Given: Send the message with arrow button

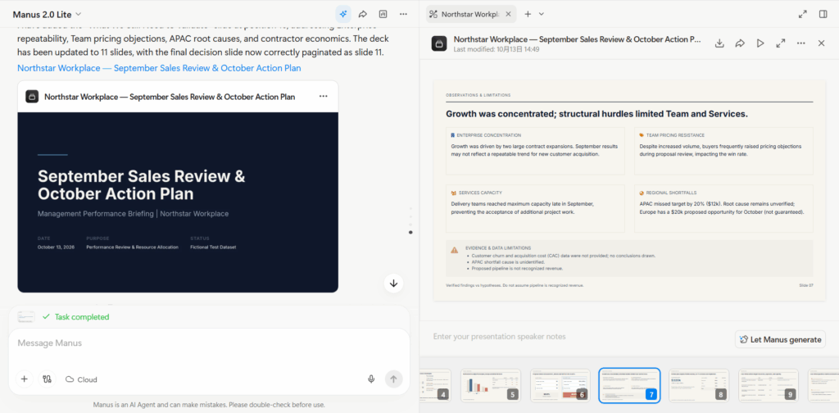Looking at the screenshot, I should (x=394, y=379).
